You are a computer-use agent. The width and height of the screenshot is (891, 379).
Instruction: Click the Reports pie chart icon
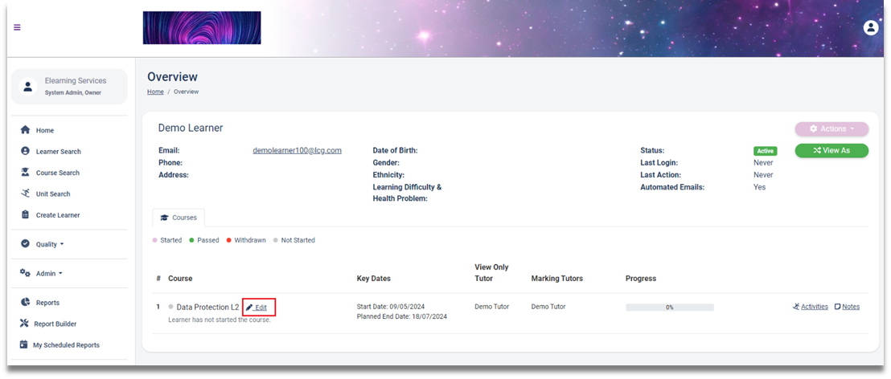[25, 302]
